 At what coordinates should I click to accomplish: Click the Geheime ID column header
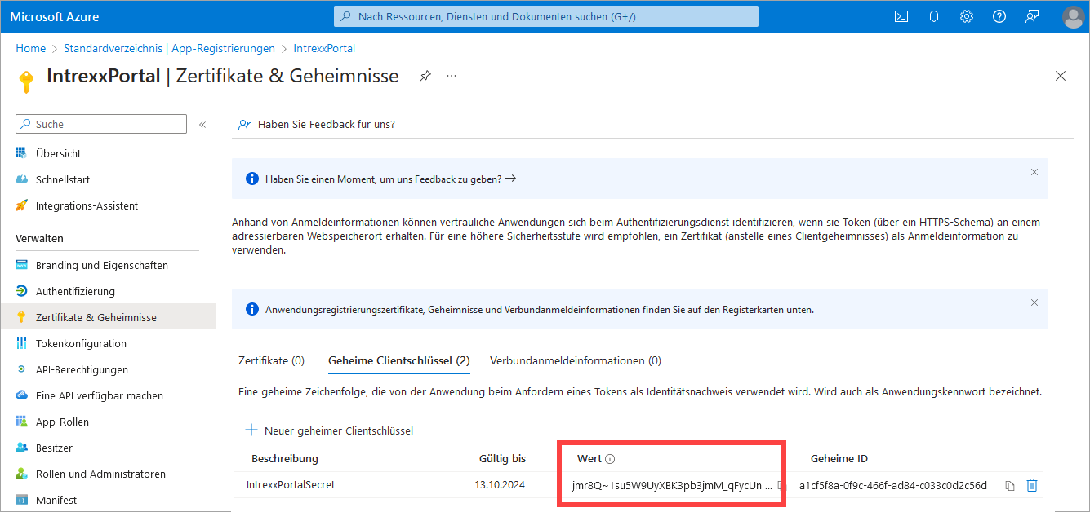coord(839,459)
